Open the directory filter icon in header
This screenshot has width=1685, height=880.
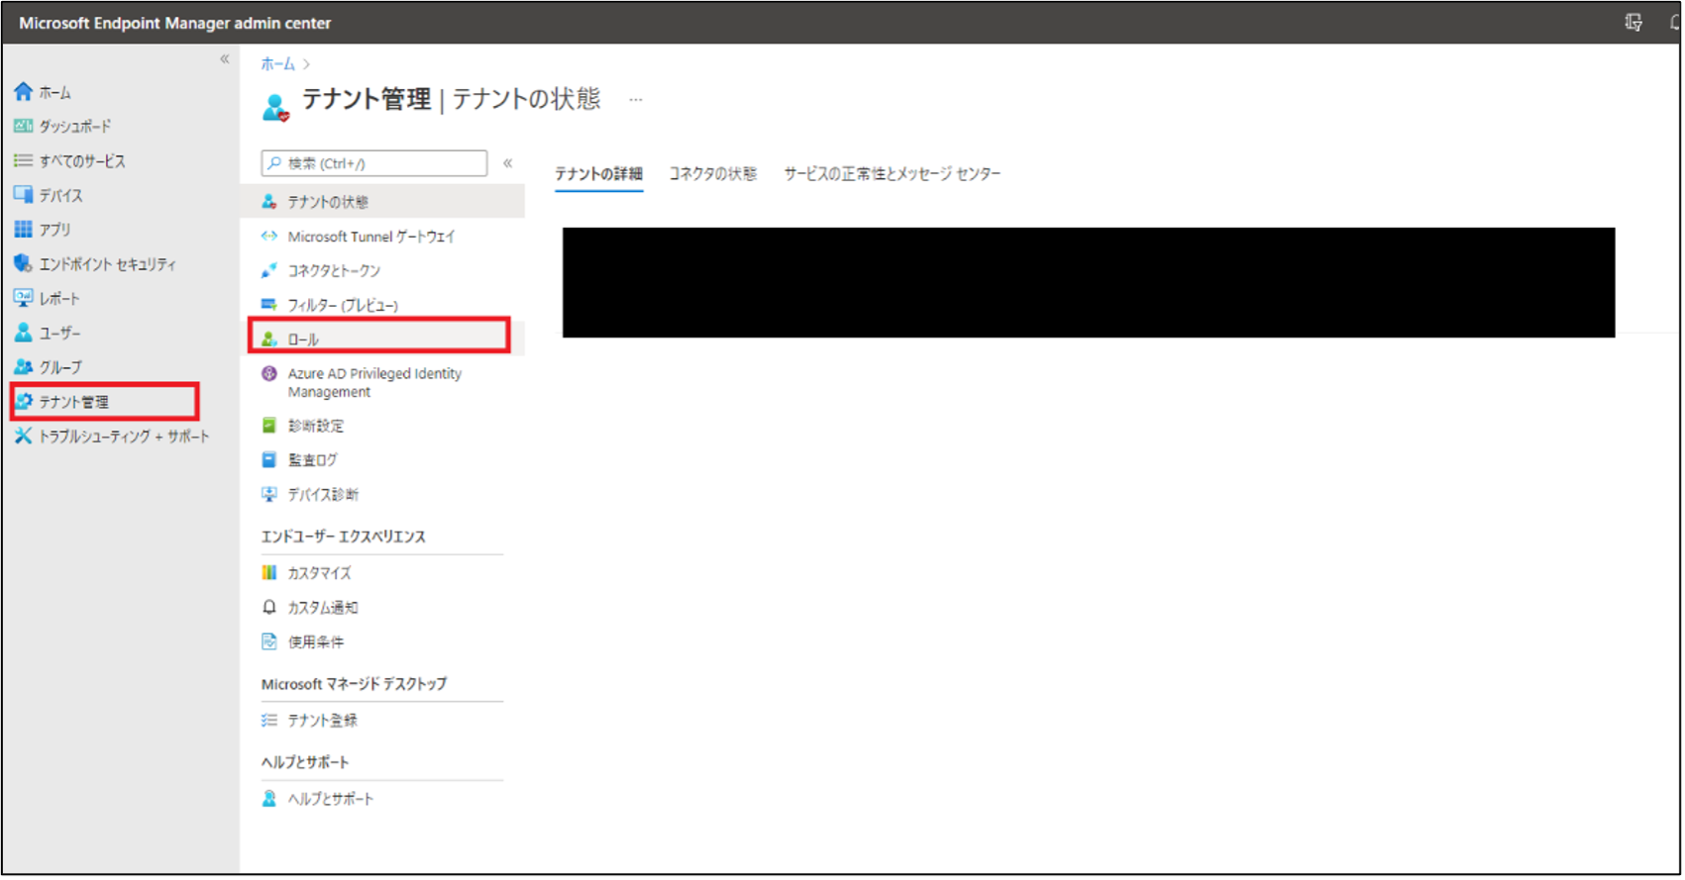[1633, 22]
